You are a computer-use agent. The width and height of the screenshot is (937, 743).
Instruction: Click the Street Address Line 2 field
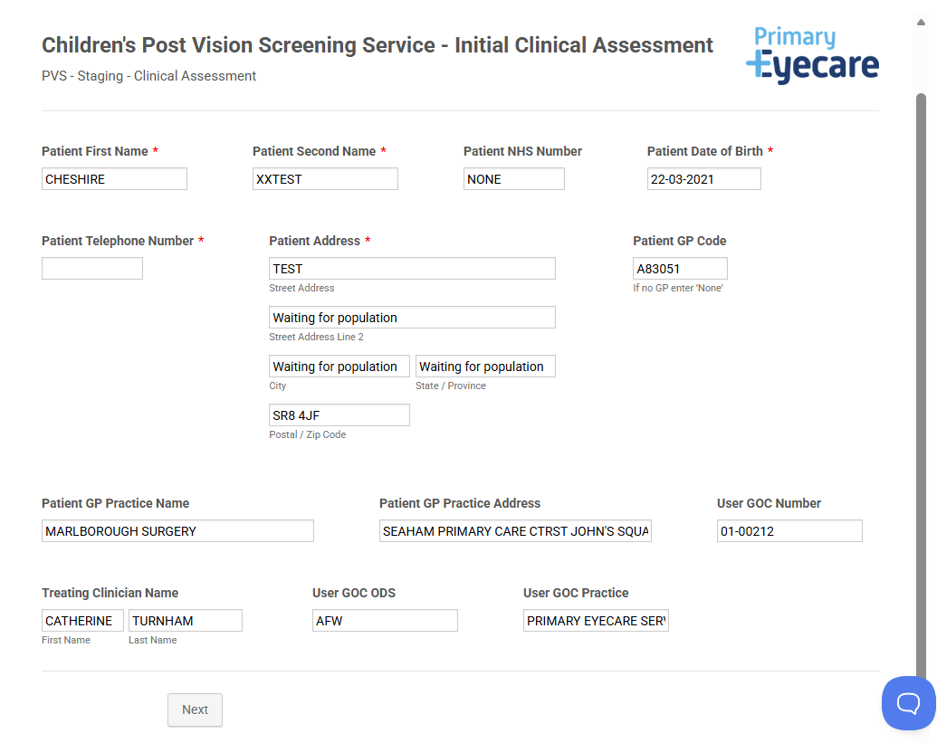click(x=412, y=317)
